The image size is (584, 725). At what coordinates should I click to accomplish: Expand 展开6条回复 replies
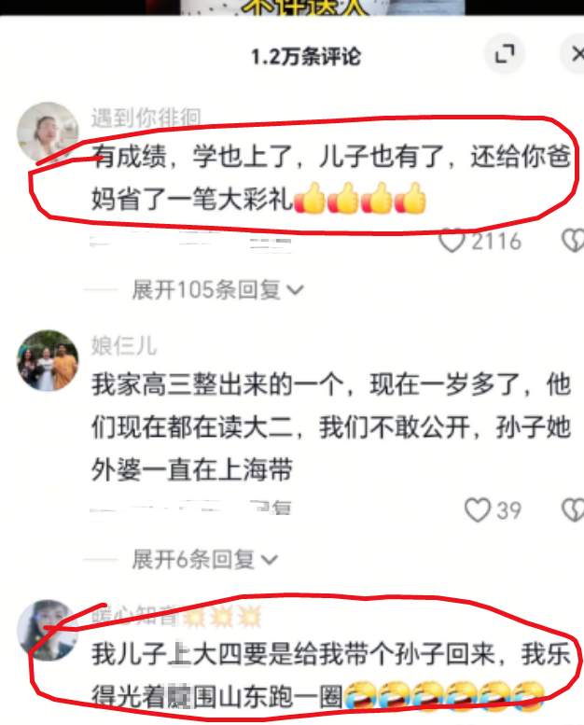[x=204, y=560]
